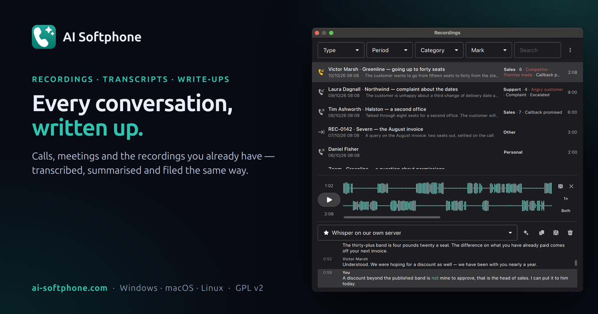Image resolution: width=598 pixels, height=314 pixels.
Task: Click the red Competitor tag
Action: pos(537,70)
